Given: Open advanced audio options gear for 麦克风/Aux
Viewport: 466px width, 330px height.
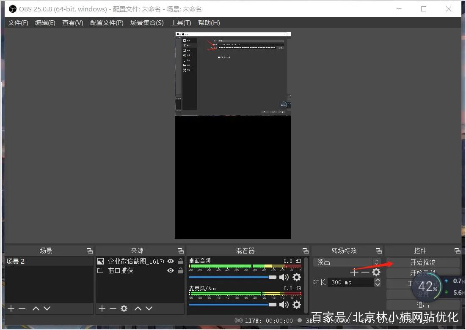Looking at the screenshot, I should click(x=296, y=304).
